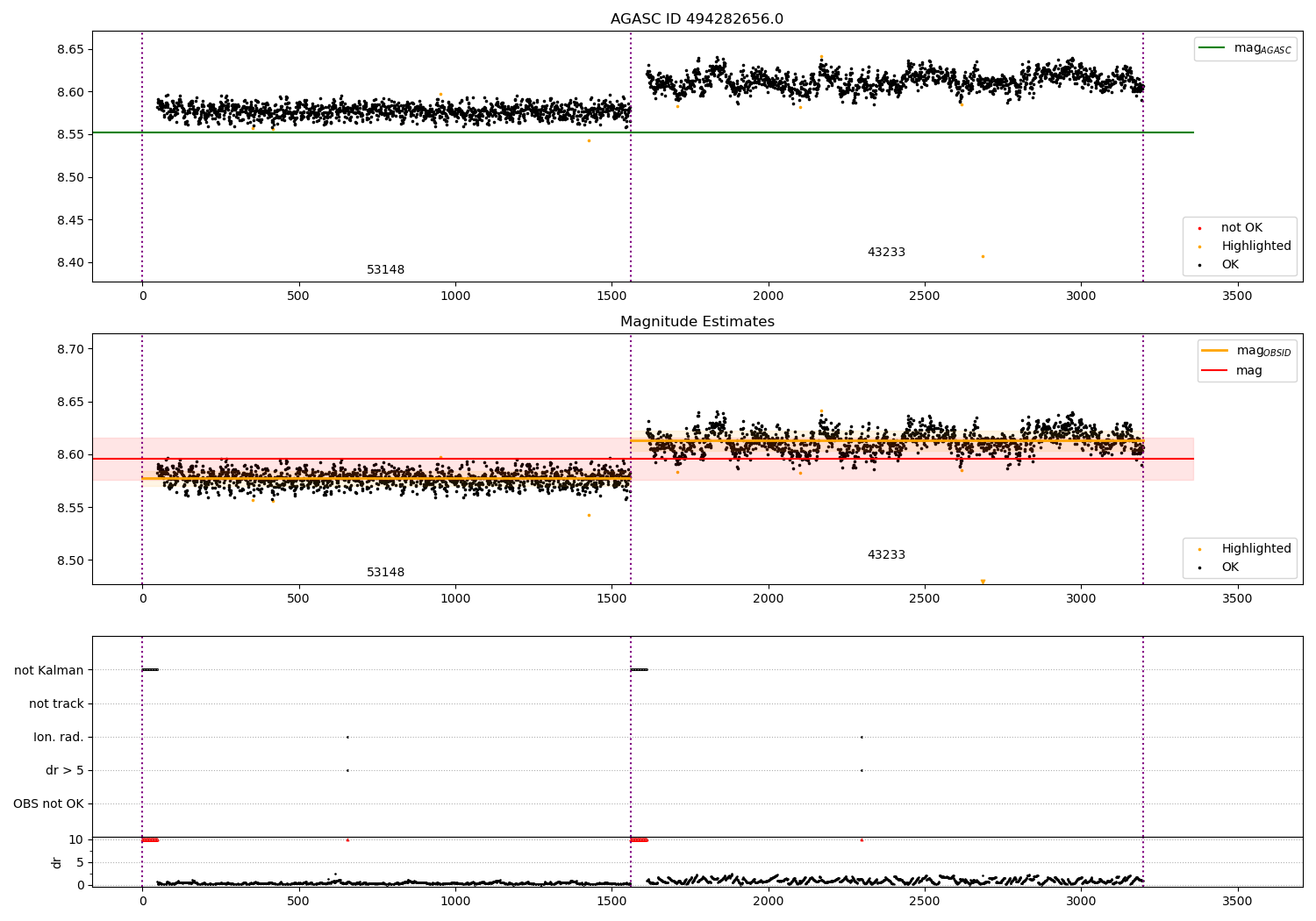Click 'Highlighted' in the Magnitude Estimates legend

[x=1255, y=549]
